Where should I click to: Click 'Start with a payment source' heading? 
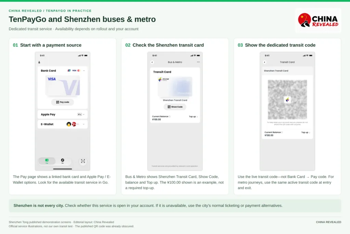[x=51, y=45]
